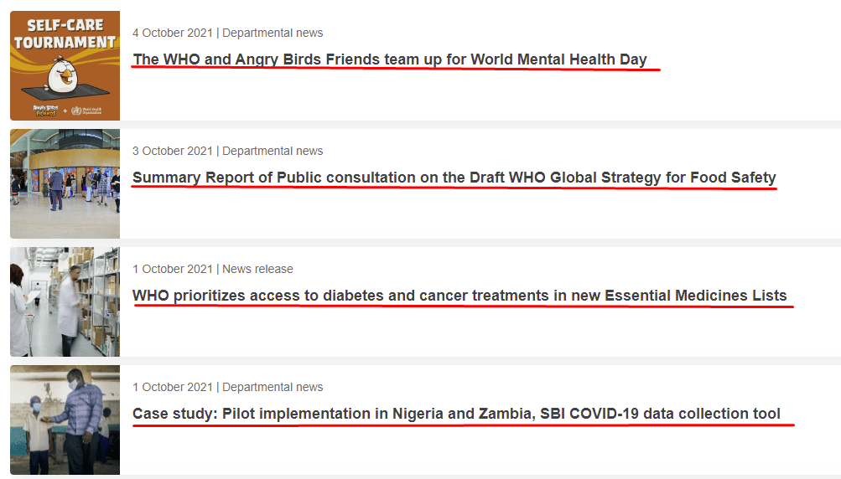Open the Food Safety consultation summary report headline
841x479 pixels.
pyautogui.click(x=454, y=178)
